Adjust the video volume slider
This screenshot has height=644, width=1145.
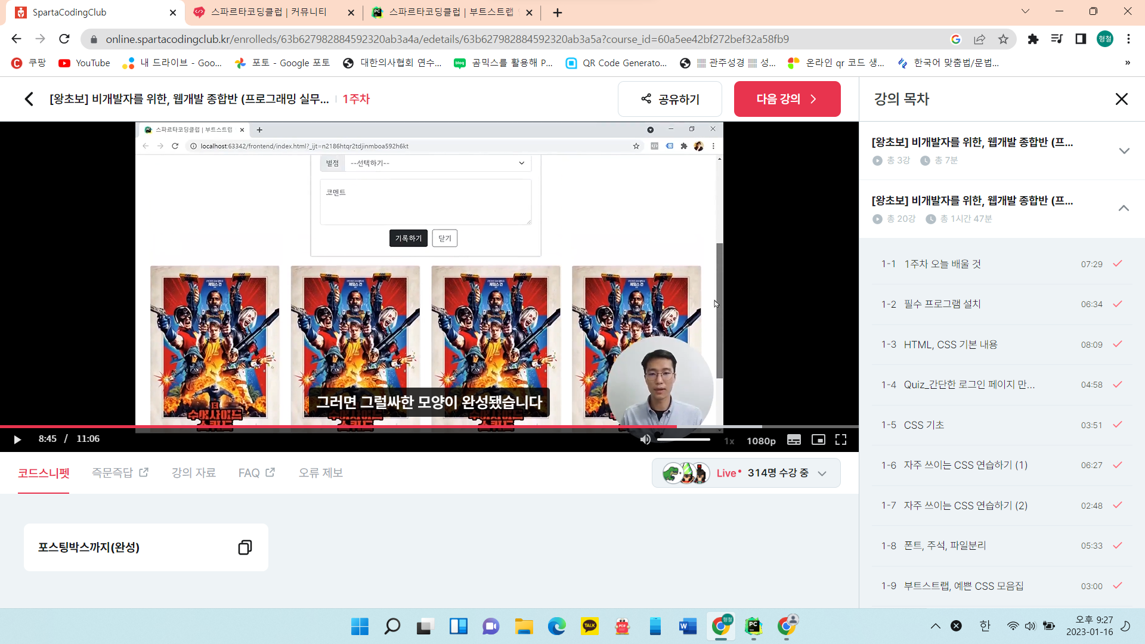(x=683, y=439)
